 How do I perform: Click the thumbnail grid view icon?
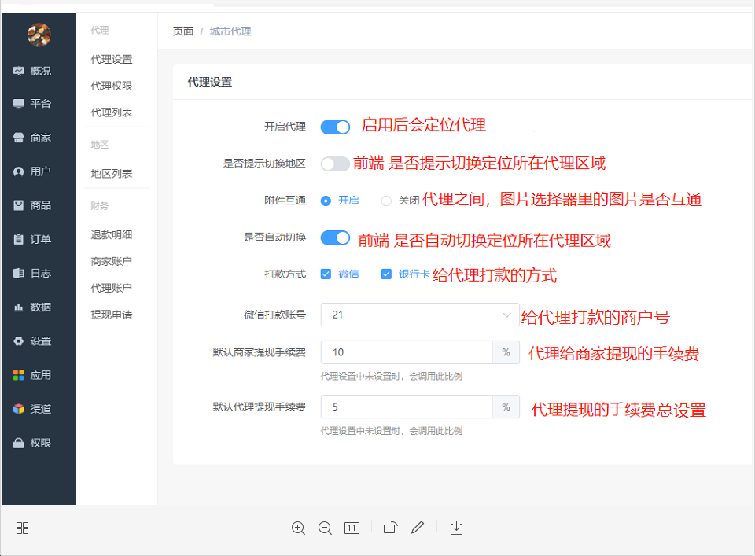[x=22, y=528]
